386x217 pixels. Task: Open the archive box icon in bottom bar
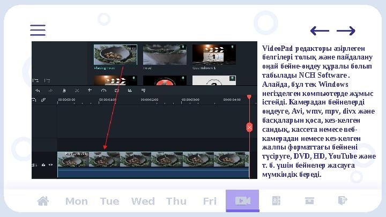coord(309,201)
